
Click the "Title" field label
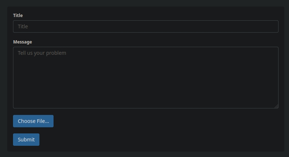(18, 16)
